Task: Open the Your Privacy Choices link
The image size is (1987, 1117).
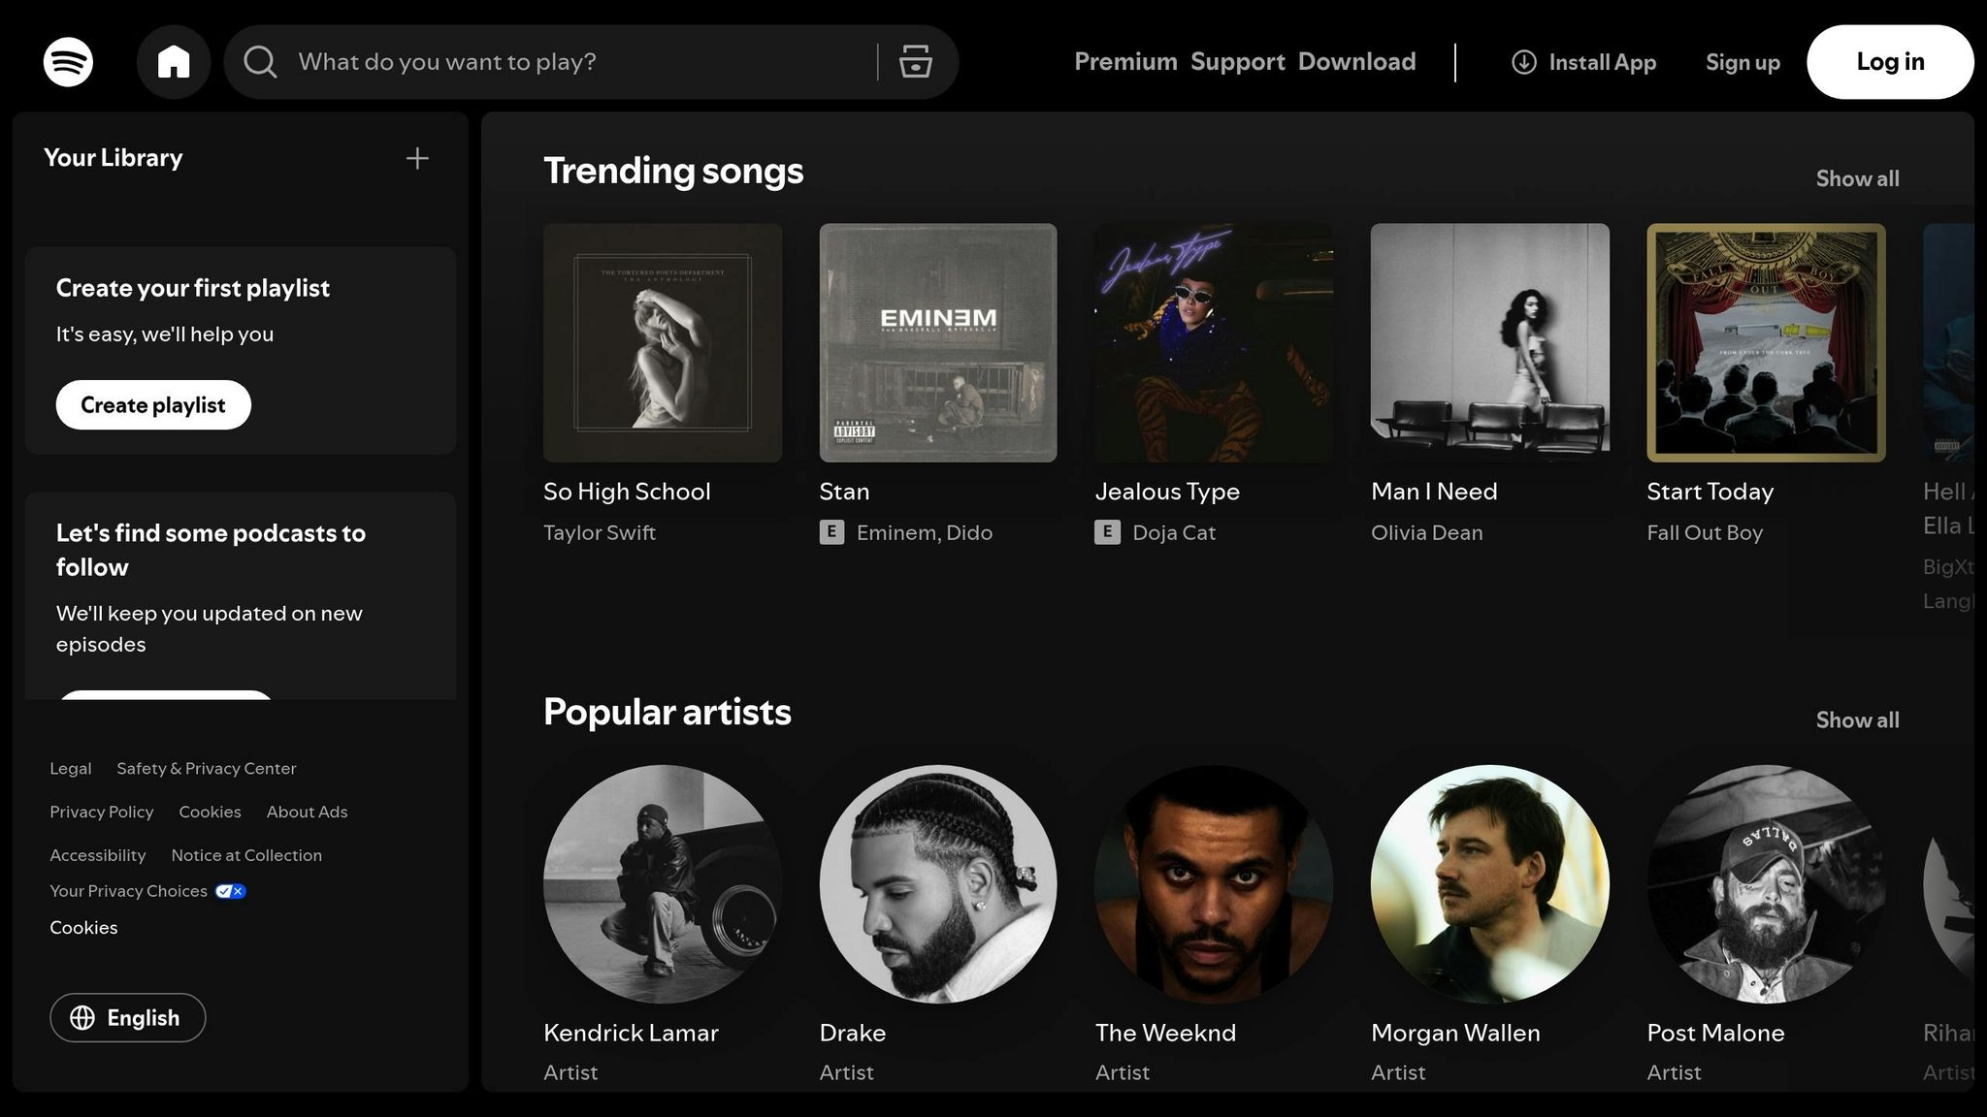Action: 128,891
